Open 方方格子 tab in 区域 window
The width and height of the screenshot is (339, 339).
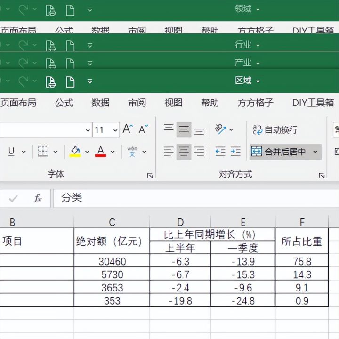point(255,103)
